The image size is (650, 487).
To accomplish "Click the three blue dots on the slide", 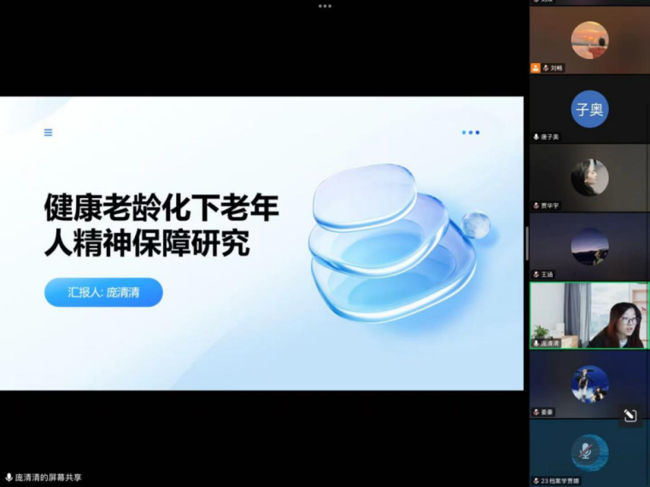I will [x=470, y=132].
